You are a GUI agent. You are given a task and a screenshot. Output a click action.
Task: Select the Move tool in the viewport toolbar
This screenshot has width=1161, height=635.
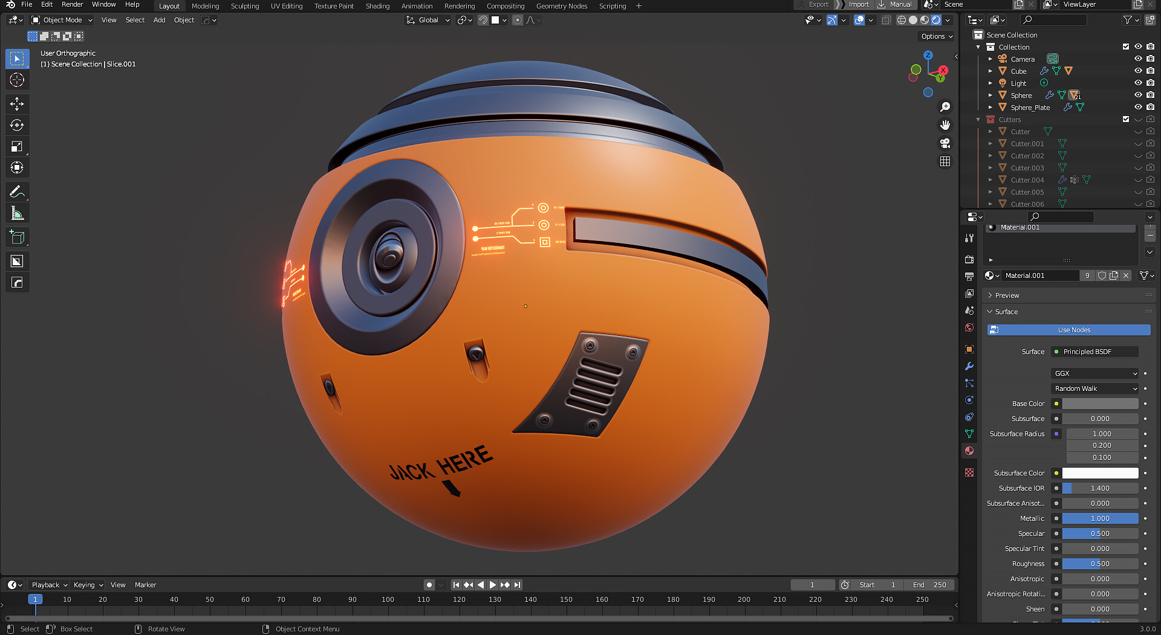[17, 104]
